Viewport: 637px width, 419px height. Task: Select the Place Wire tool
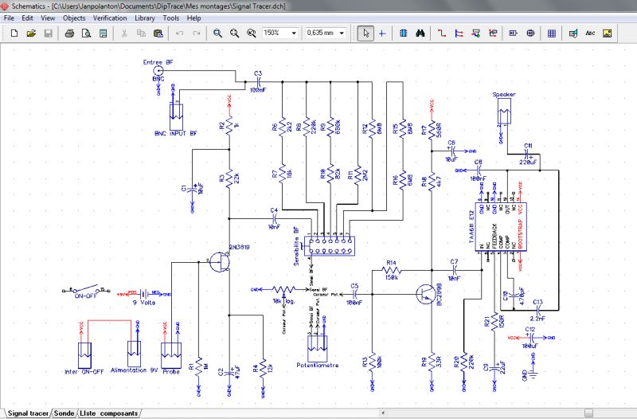[x=441, y=33]
